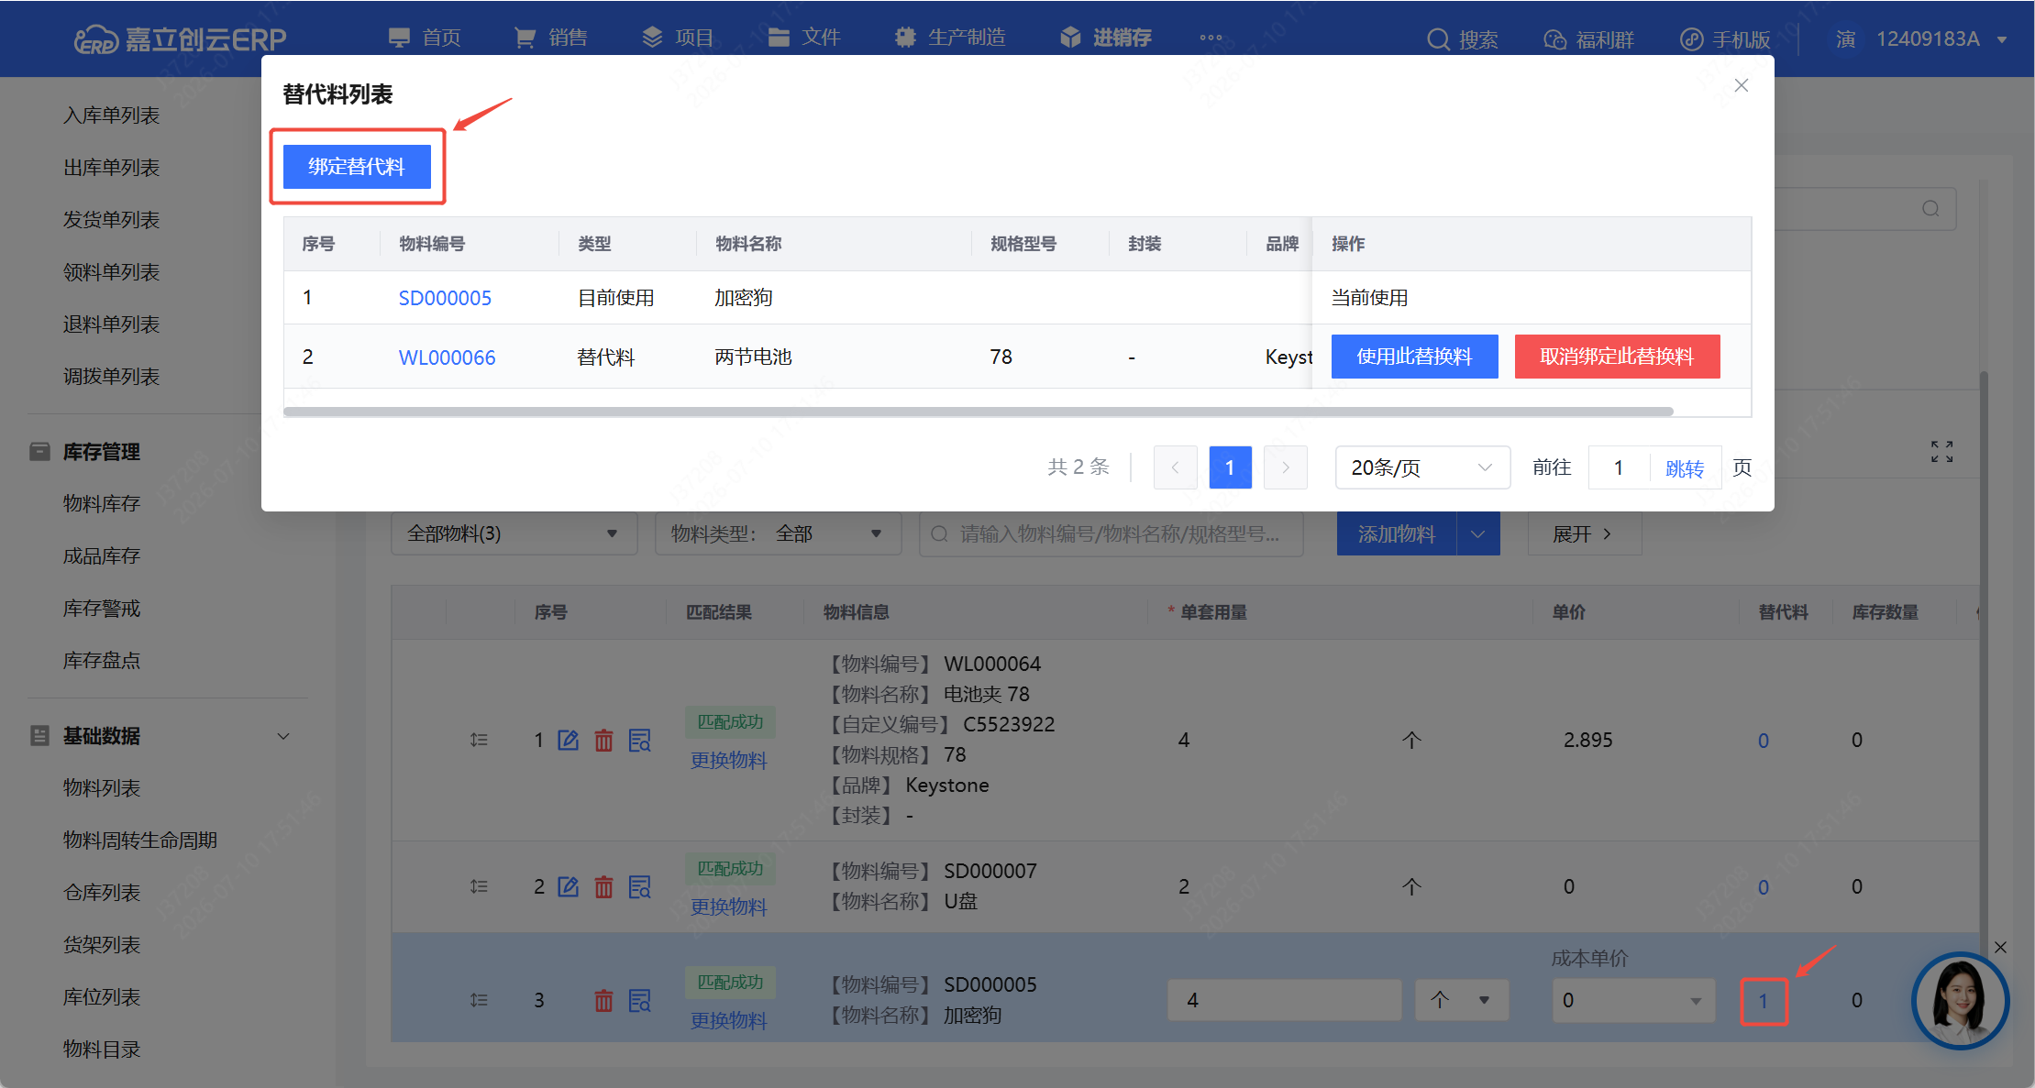Open the 物料类型 全部 dropdown
Viewport: 2035px width, 1088px height.
[778, 533]
